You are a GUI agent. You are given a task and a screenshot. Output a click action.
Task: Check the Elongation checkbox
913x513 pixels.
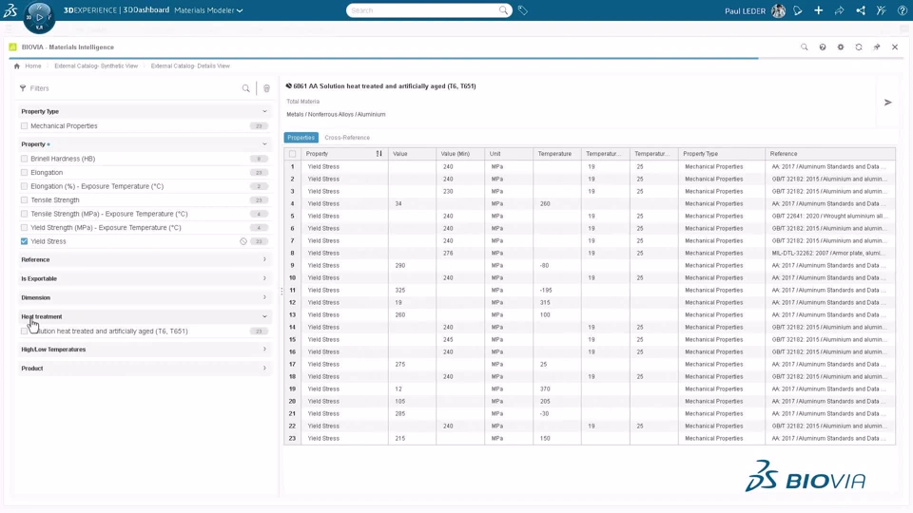24,172
